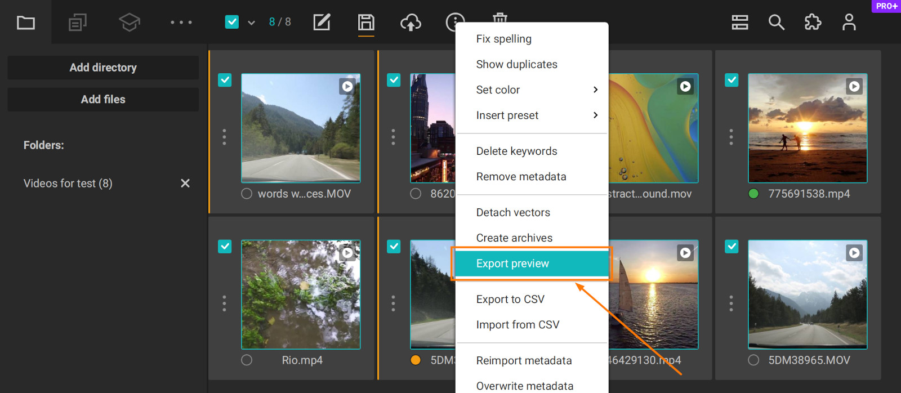The width and height of the screenshot is (901, 393).
Task: Open the folder tab icon
Action: (x=26, y=23)
